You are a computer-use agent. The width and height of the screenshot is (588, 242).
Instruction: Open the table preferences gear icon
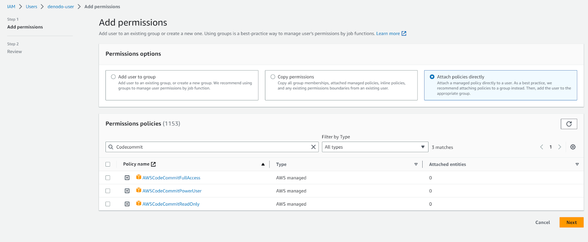point(573,147)
